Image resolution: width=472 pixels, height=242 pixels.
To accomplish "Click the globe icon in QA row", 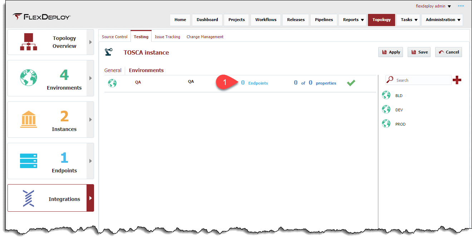I will (112, 83).
